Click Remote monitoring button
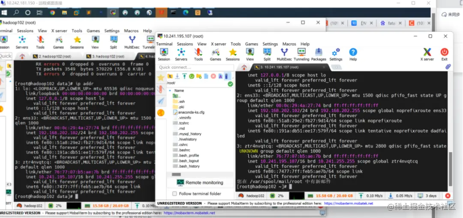The image size is (463, 218). pyautogui.click(x=200, y=183)
